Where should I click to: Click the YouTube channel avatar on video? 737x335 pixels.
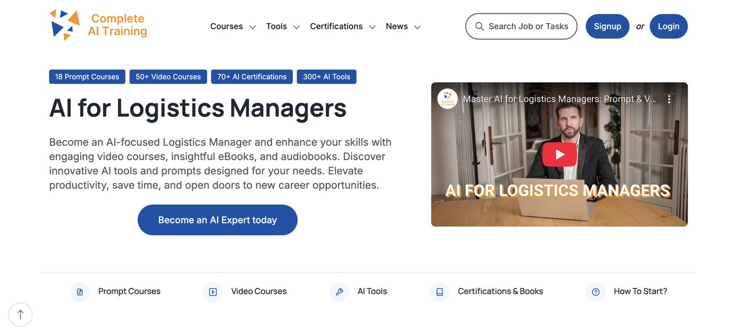447,99
